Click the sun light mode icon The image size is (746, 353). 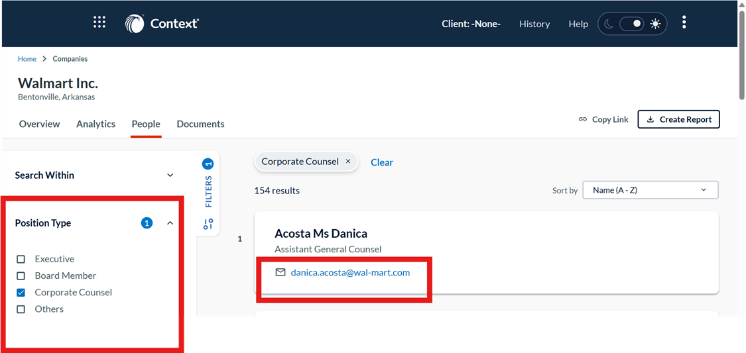[x=656, y=24]
